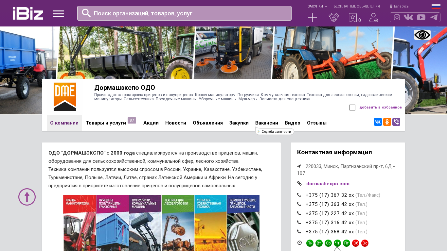Open the 'Отзывы' tab

point(317,123)
